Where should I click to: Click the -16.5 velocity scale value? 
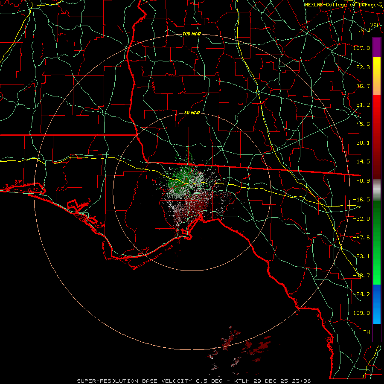[361, 200]
